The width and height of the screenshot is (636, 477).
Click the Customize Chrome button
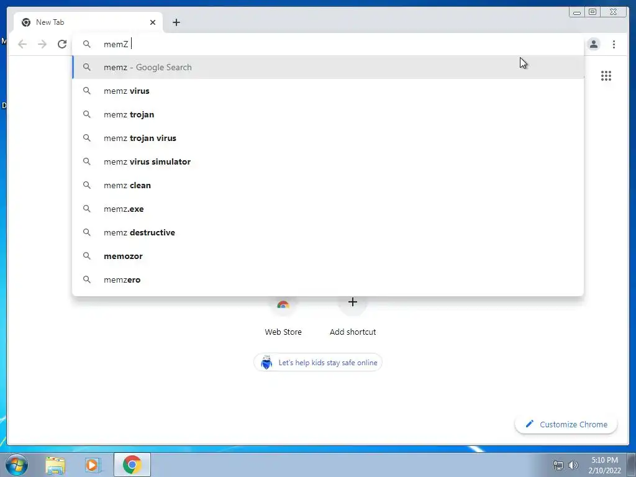point(566,424)
